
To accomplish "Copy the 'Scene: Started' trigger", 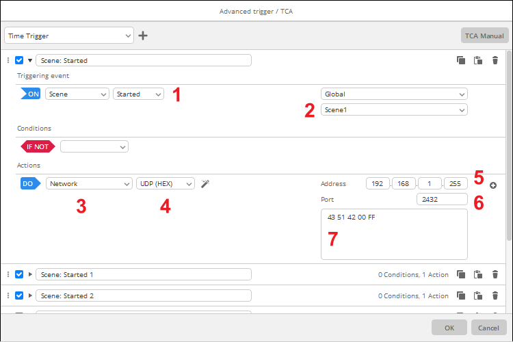I will coord(461,60).
